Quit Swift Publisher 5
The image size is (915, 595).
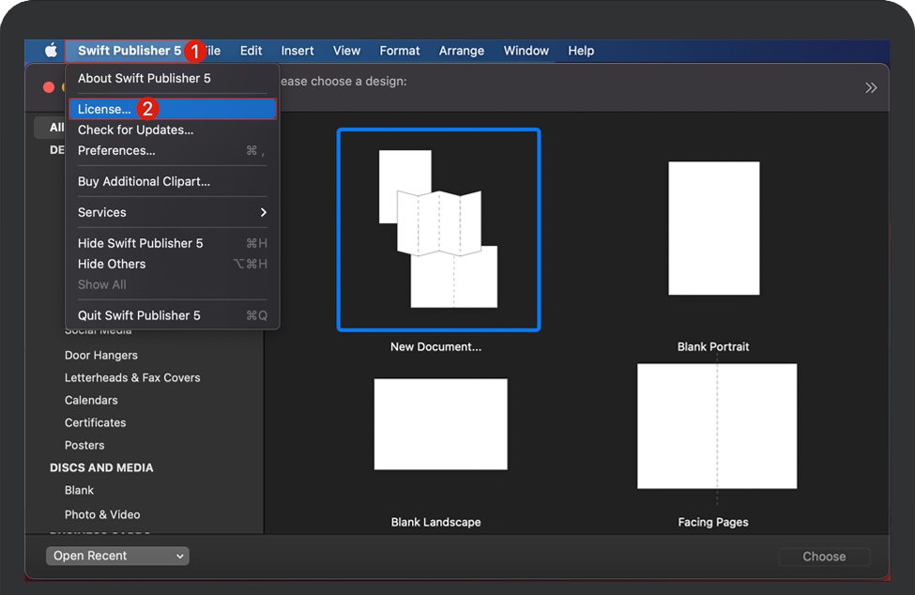click(139, 315)
